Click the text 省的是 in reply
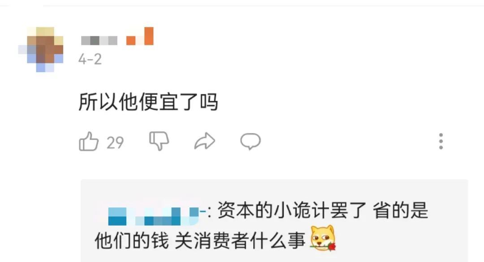 pos(400,210)
